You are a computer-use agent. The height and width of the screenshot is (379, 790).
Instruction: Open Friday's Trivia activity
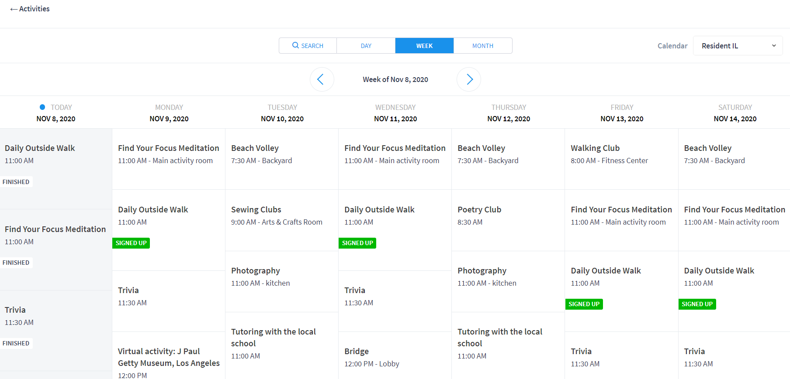[621, 355]
